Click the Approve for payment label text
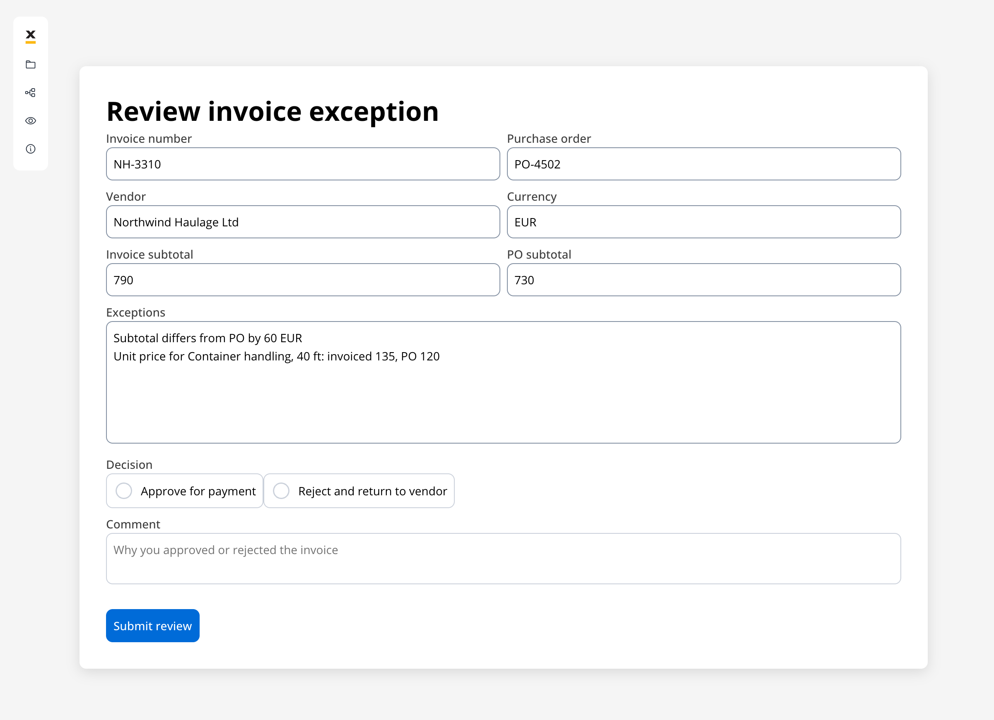994x720 pixels. (x=198, y=492)
